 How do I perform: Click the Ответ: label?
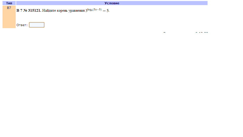[x=22, y=25]
